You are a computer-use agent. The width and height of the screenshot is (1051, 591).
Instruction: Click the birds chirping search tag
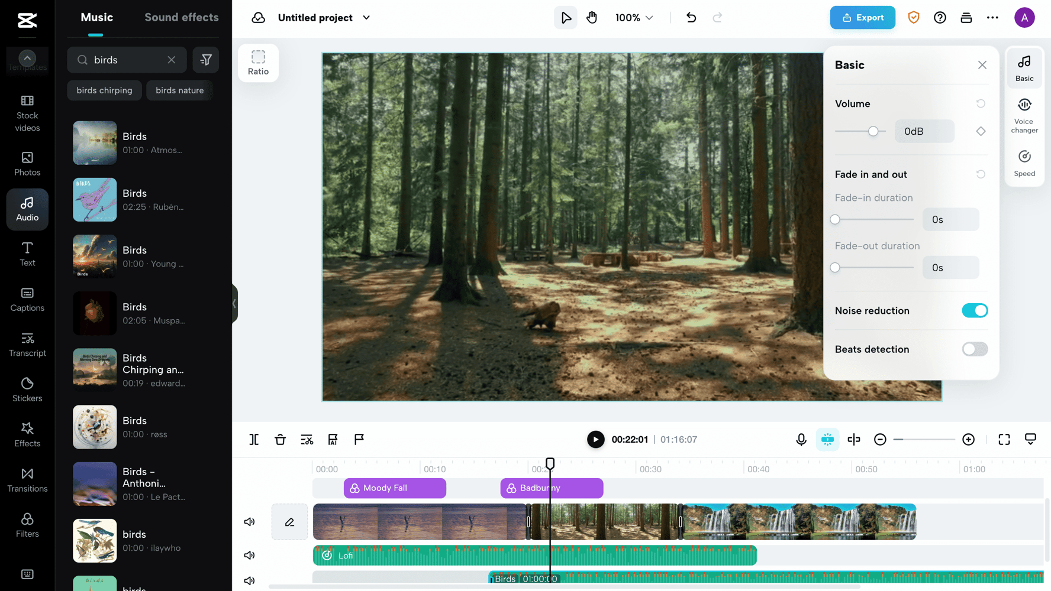104,90
